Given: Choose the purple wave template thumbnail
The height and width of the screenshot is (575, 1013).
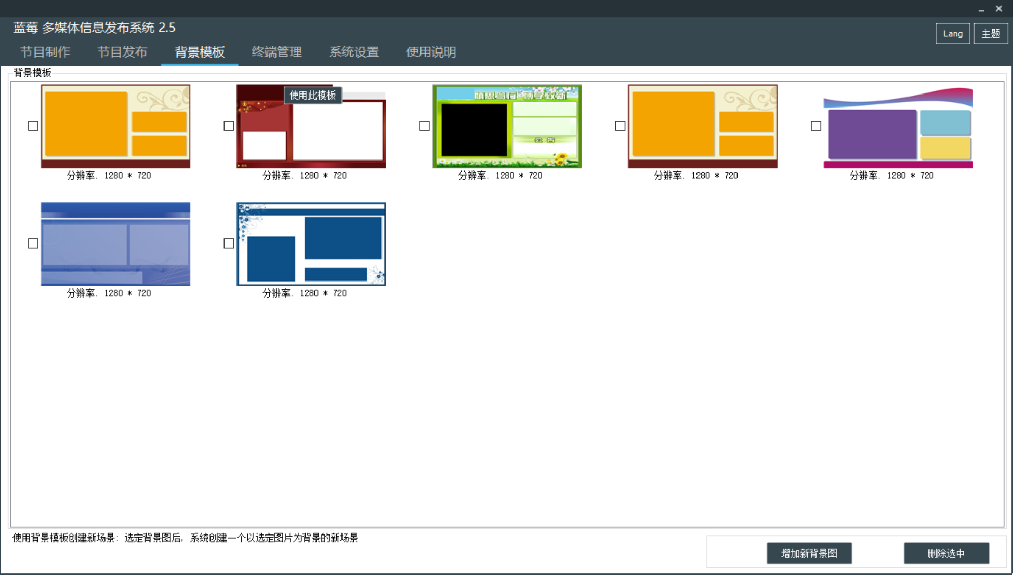Looking at the screenshot, I should (898, 127).
